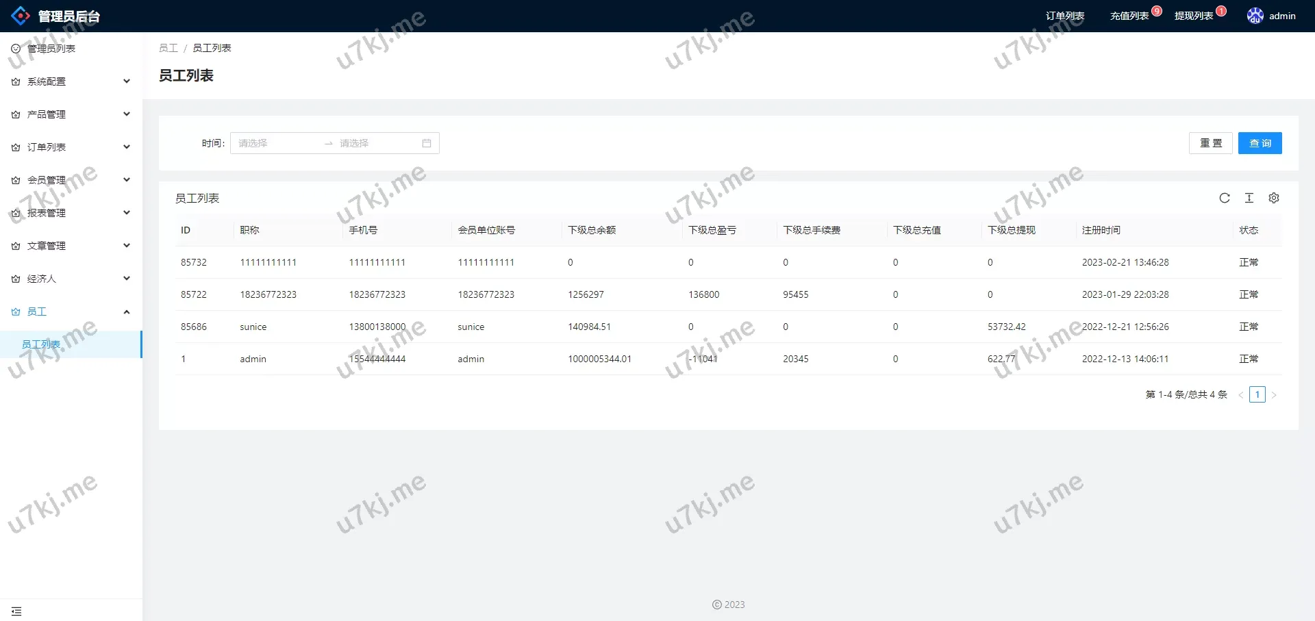
Task: Select 员工列表 in the sidebar
Action: (41, 344)
